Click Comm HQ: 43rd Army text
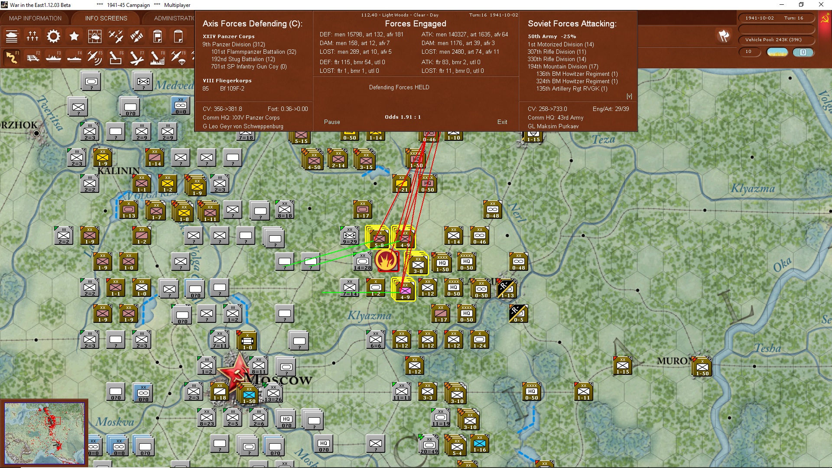Viewport: 832px width, 468px height. click(x=556, y=118)
